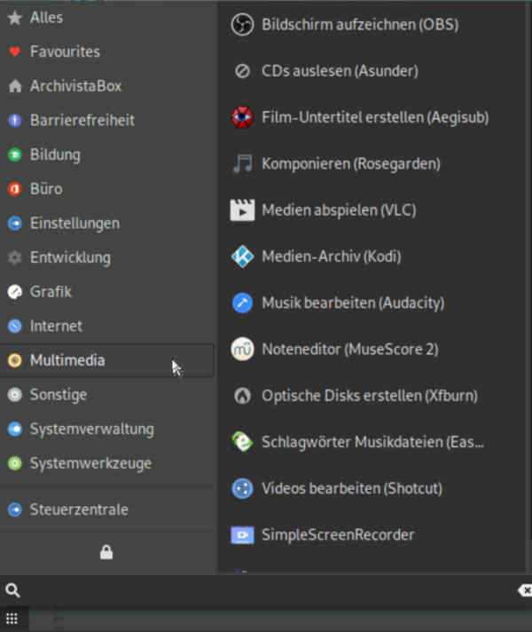
Task: Open OBS screen recorder icon
Action: (x=242, y=25)
